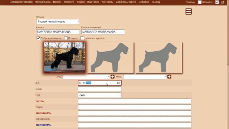
Task: Toggle the checked box beside the share icon
Action: [x=217, y=2]
